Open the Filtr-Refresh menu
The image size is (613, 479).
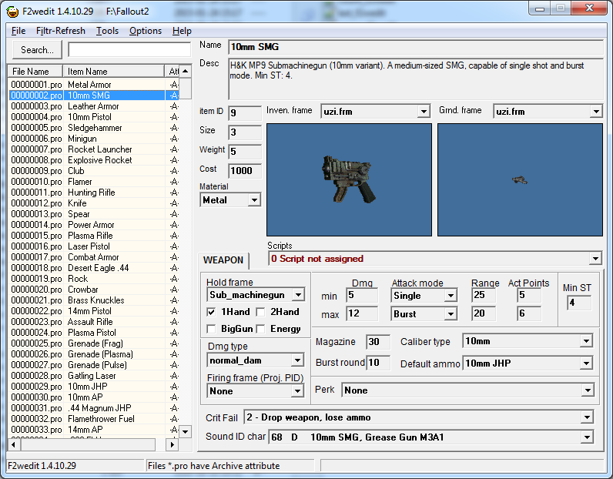61,31
